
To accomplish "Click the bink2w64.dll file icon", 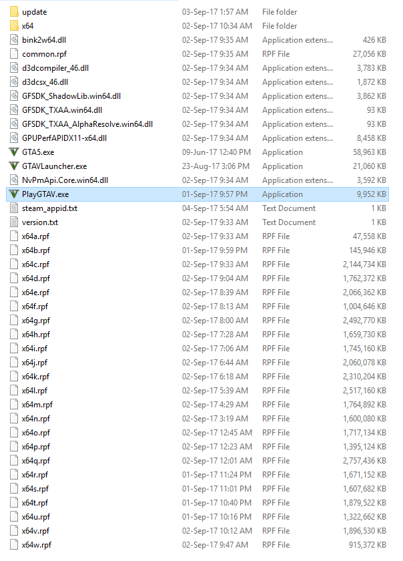I will click(14, 39).
